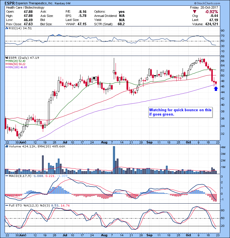The image size is (230, 238).
Task: Click the MA(100) 46.80 legend text
Action: point(18,67)
